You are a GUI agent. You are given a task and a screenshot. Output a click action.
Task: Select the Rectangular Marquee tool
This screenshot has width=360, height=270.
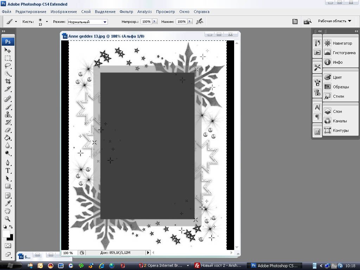(8, 58)
